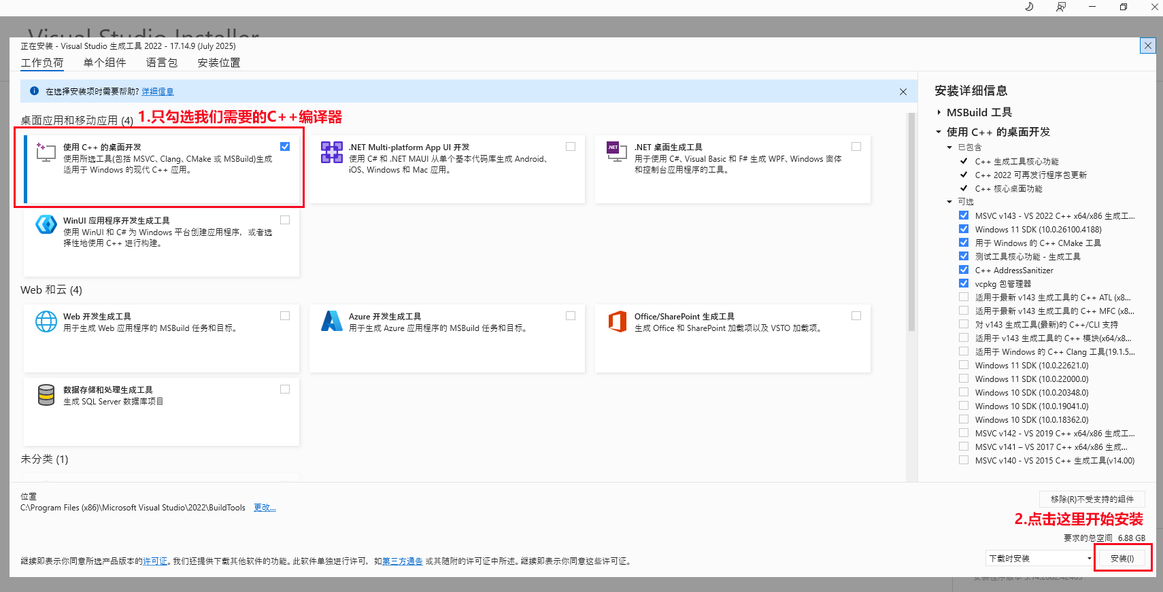Open the 下载时安装 install mode dropdown

click(1039, 559)
